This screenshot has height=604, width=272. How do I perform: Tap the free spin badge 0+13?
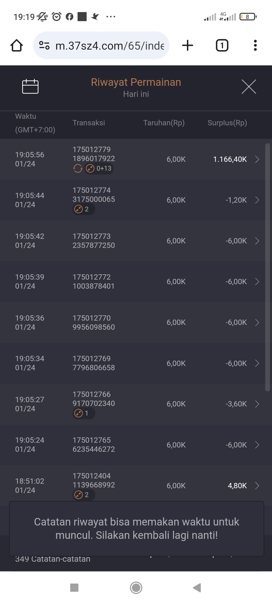point(99,168)
